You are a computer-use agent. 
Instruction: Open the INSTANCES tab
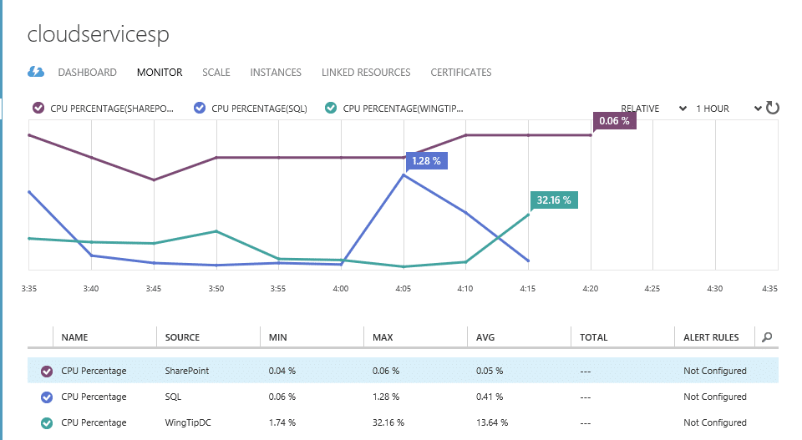276,73
